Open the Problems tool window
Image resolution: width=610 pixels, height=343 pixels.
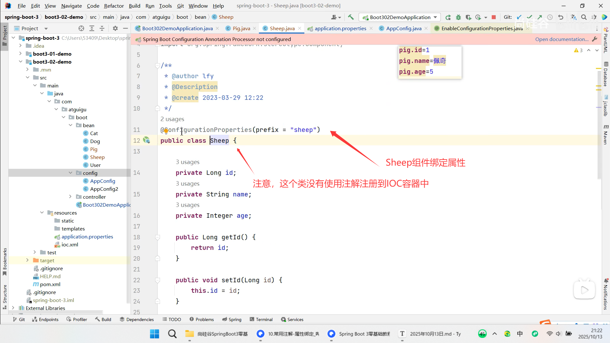click(x=201, y=319)
